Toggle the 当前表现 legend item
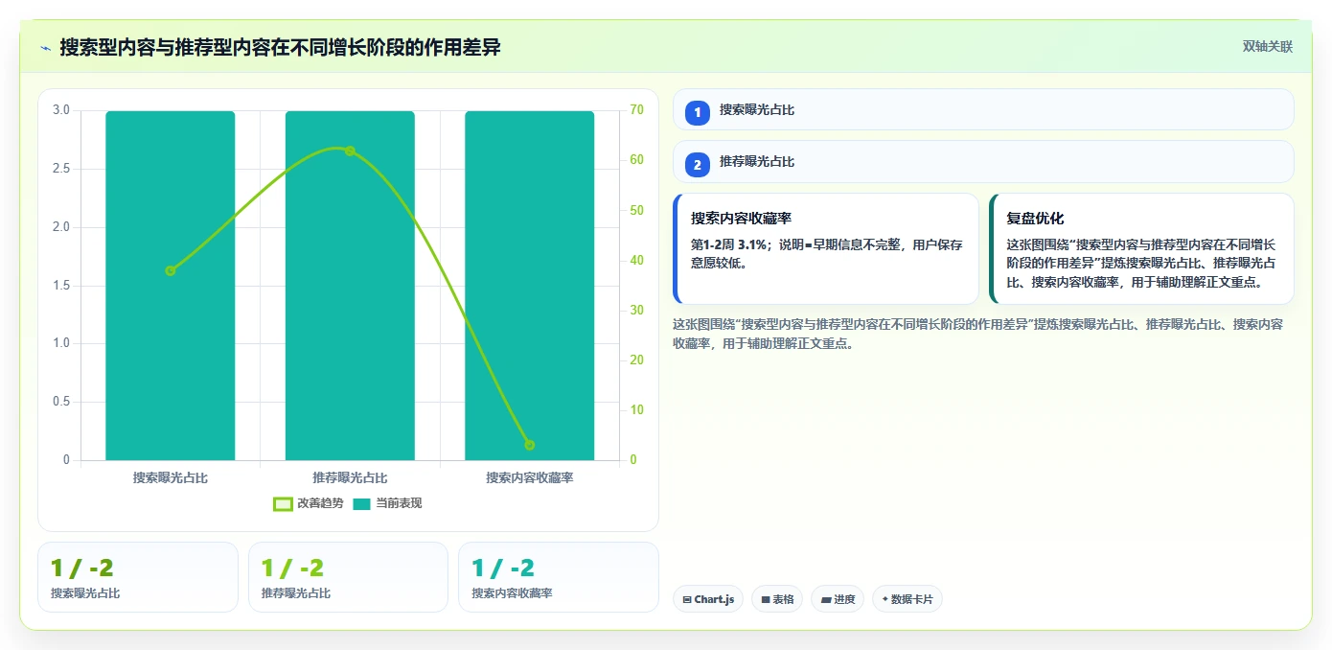The image size is (1332, 650). (x=387, y=503)
